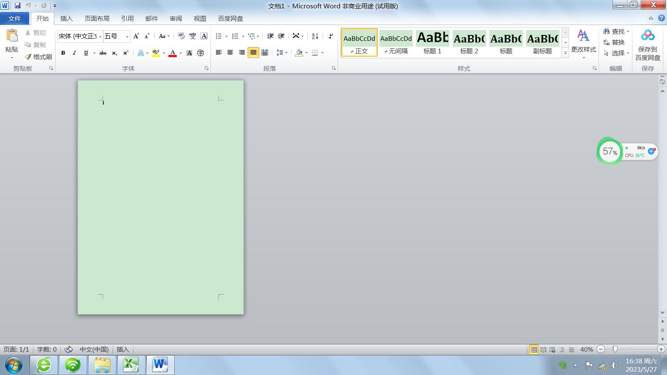
Task: Click the grow font size icon
Action: [x=136, y=36]
